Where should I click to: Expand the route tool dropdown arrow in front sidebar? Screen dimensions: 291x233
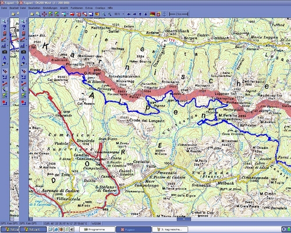click(26, 40)
